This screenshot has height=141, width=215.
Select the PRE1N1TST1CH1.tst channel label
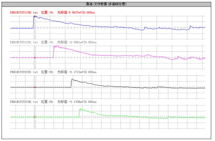[24, 42]
